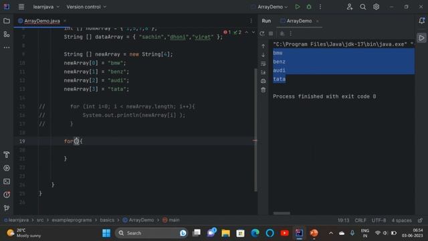428x241 pixels.
Task: Rerun ArrayDemo in Run panel
Action: [262, 33]
